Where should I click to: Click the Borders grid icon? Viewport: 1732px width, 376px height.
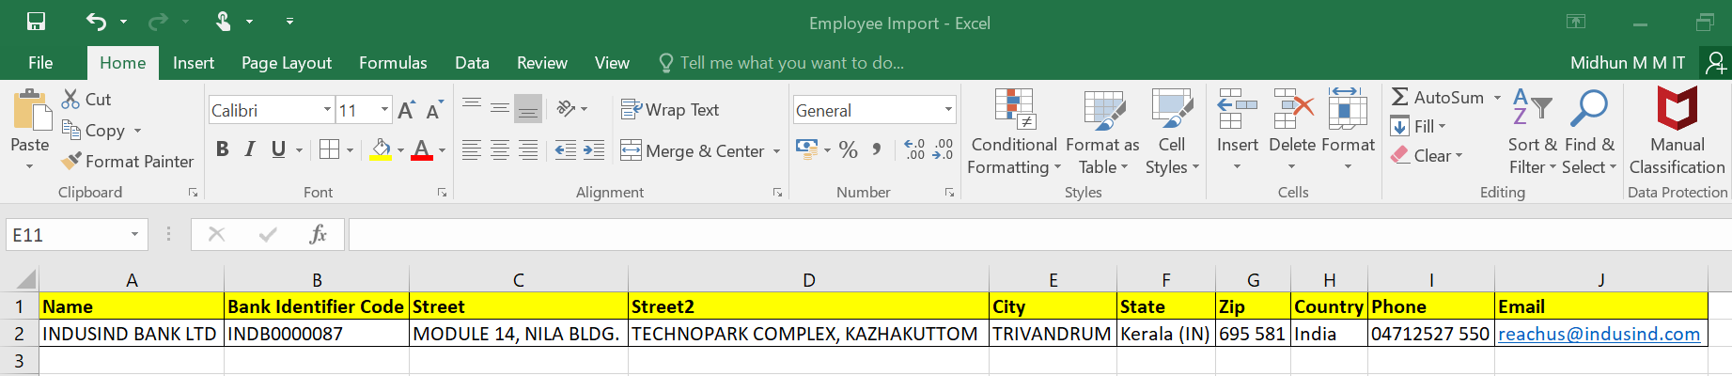[329, 149]
